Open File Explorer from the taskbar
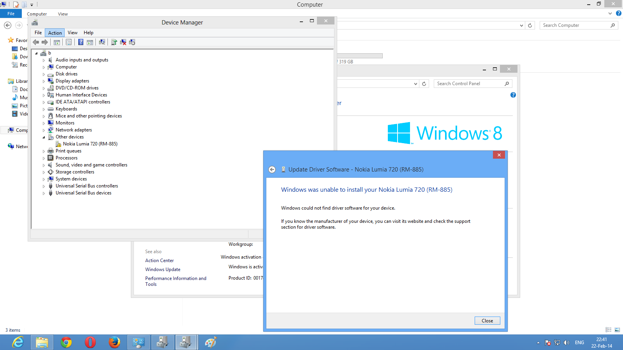This screenshot has height=350, width=623. [x=42, y=342]
